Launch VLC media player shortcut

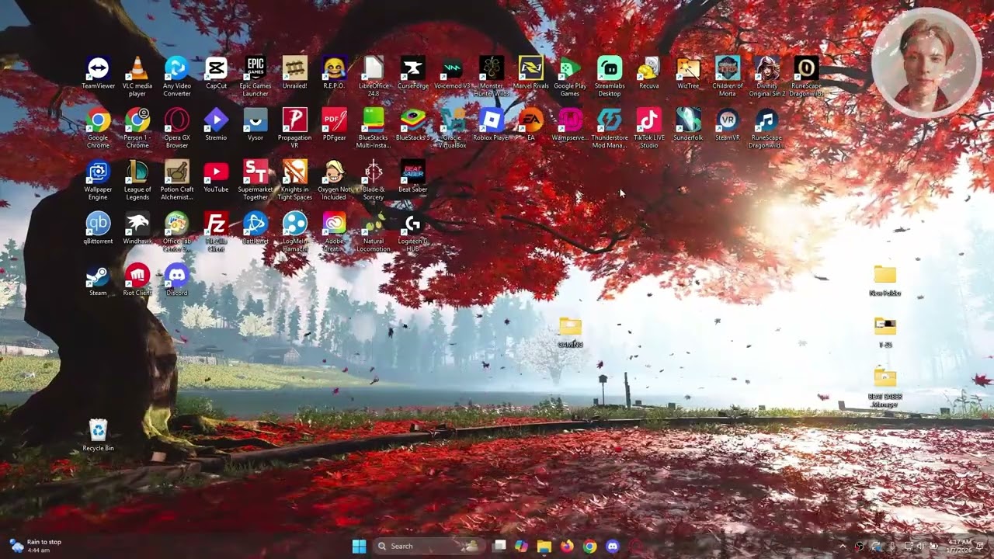point(137,69)
